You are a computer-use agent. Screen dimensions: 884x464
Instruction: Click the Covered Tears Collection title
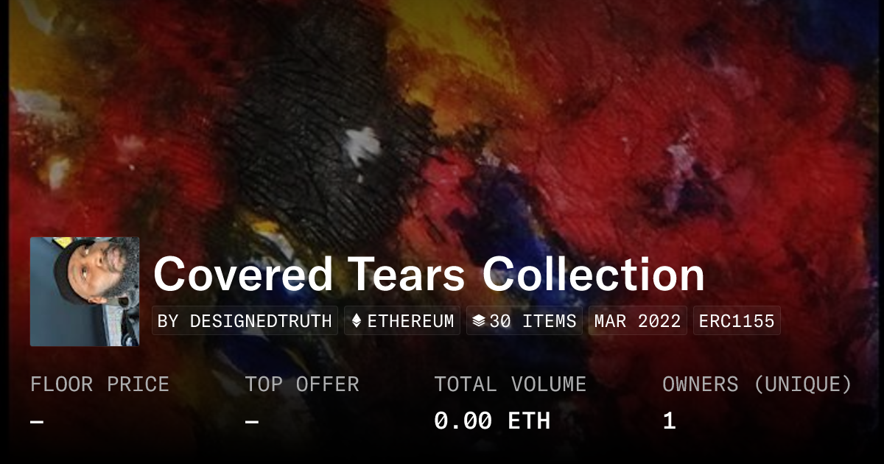click(x=429, y=275)
